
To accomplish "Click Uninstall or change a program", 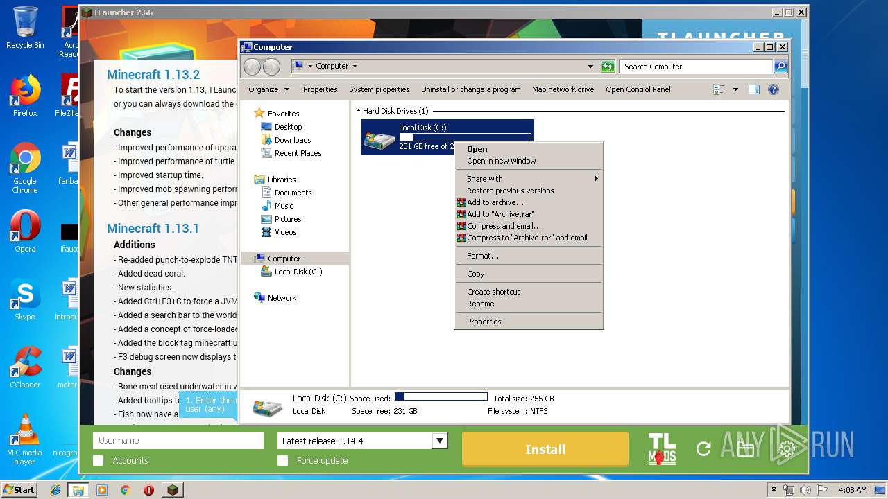I will [470, 89].
